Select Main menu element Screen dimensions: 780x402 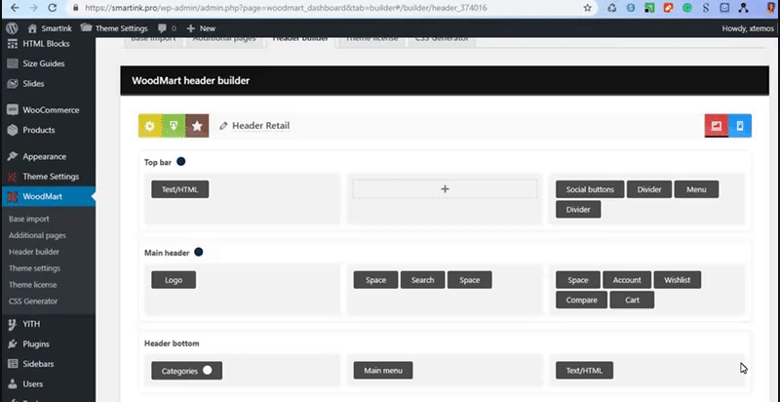coord(383,371)
